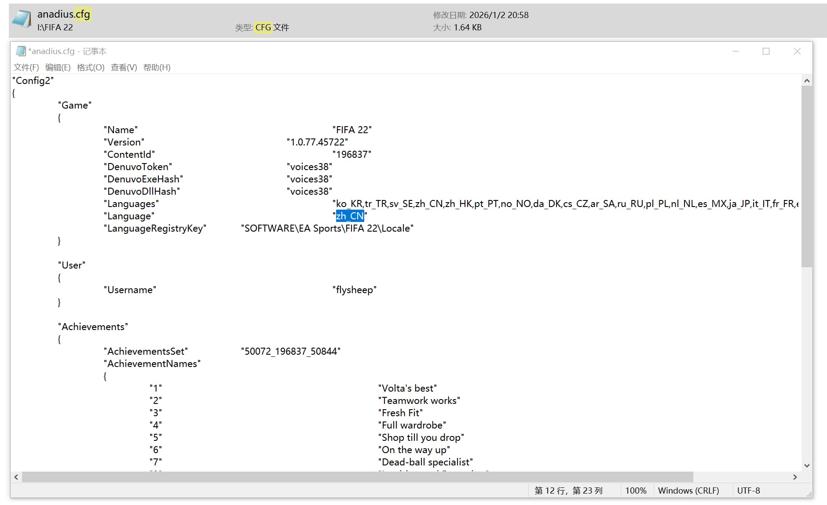The width and height of the screenshot is (827, 505).
Task: Open the 编辑(E) menu
Action: coord(58,67)
